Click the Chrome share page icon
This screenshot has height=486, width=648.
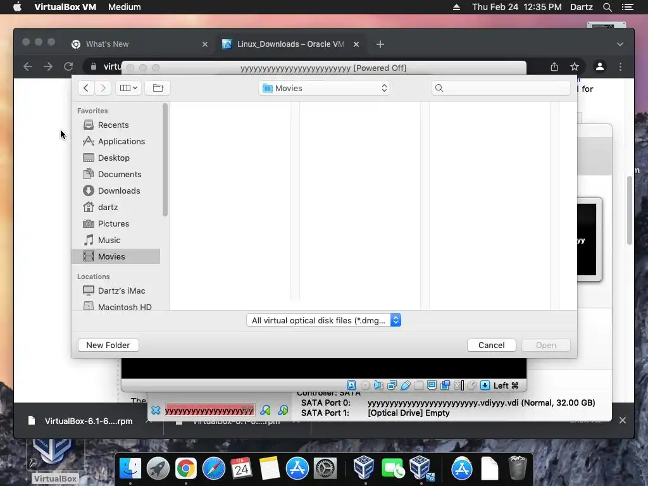[x=554, y=66]
